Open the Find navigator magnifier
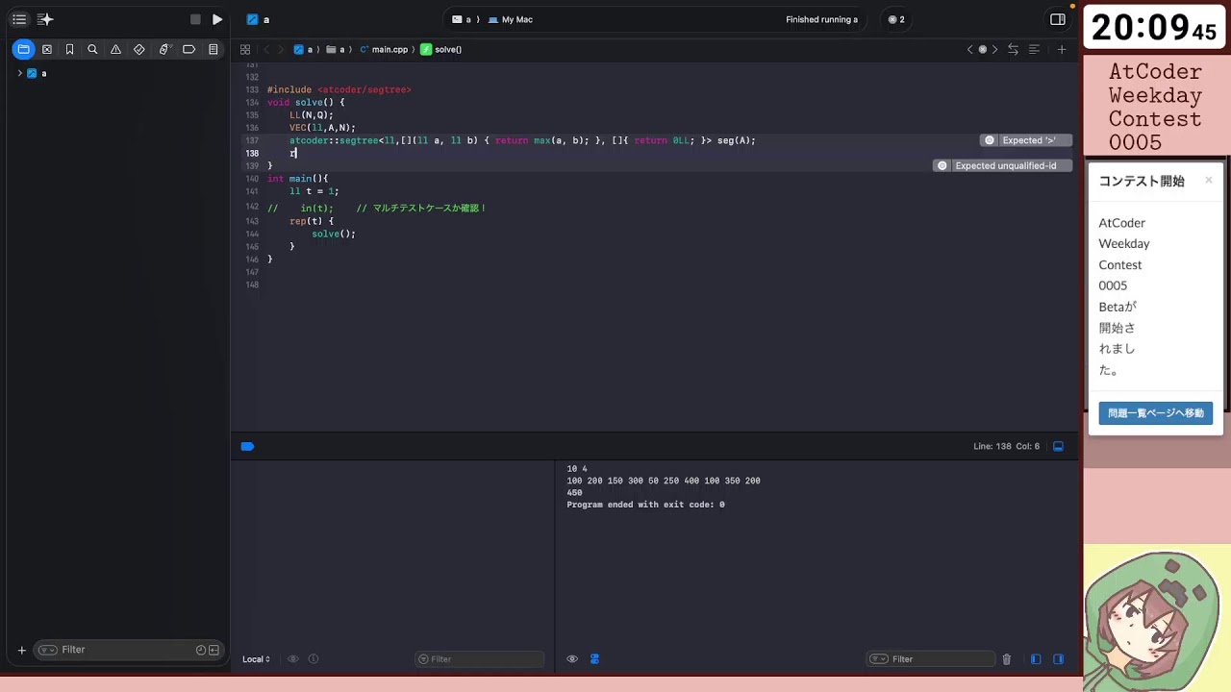Viewport: 1231px width, 692px height. click(x=92, y=49)
